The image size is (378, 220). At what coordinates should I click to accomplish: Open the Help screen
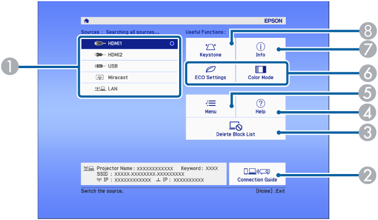[x=261, y=106]
